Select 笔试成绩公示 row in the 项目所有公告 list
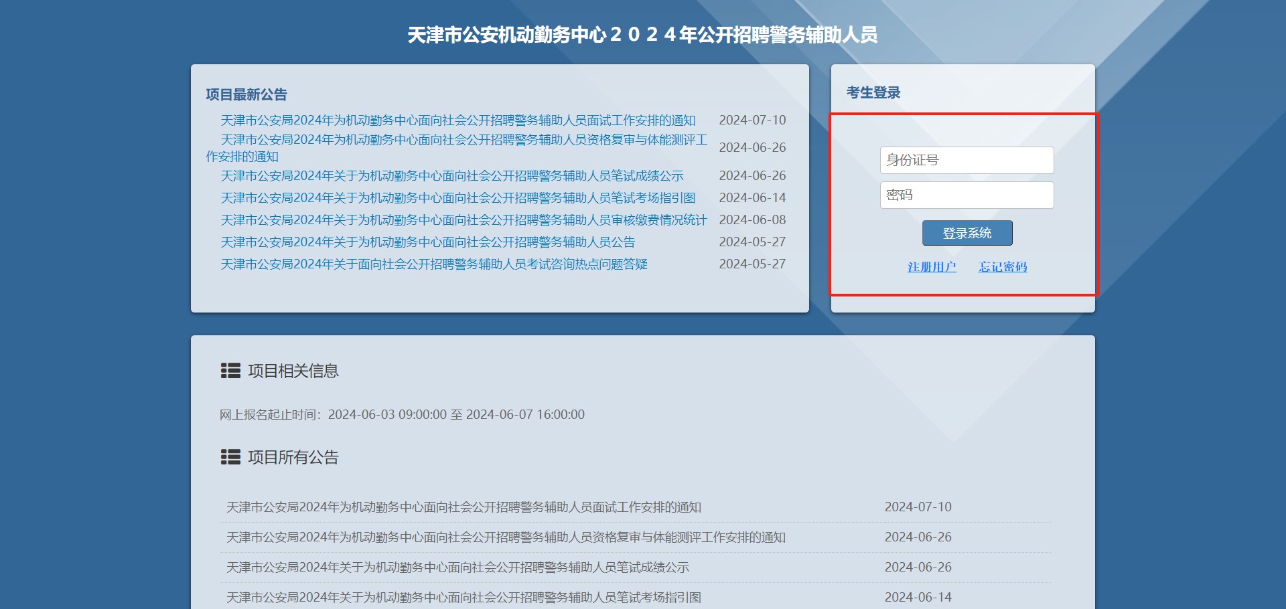Image resolution: width=1286 pixels, height=609 pixels. 457,568
